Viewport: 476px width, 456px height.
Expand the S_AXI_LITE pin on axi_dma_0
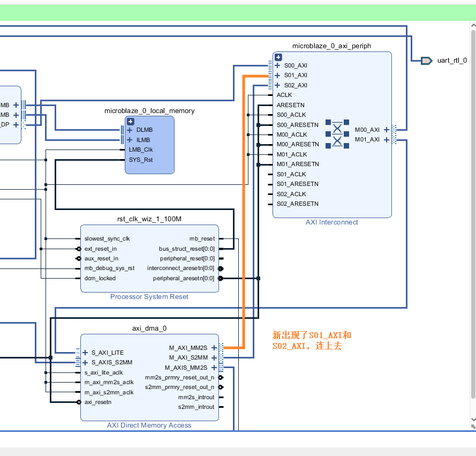click(85, 353)
